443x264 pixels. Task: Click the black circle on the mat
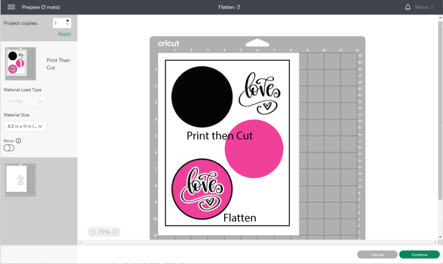(202, 97)
